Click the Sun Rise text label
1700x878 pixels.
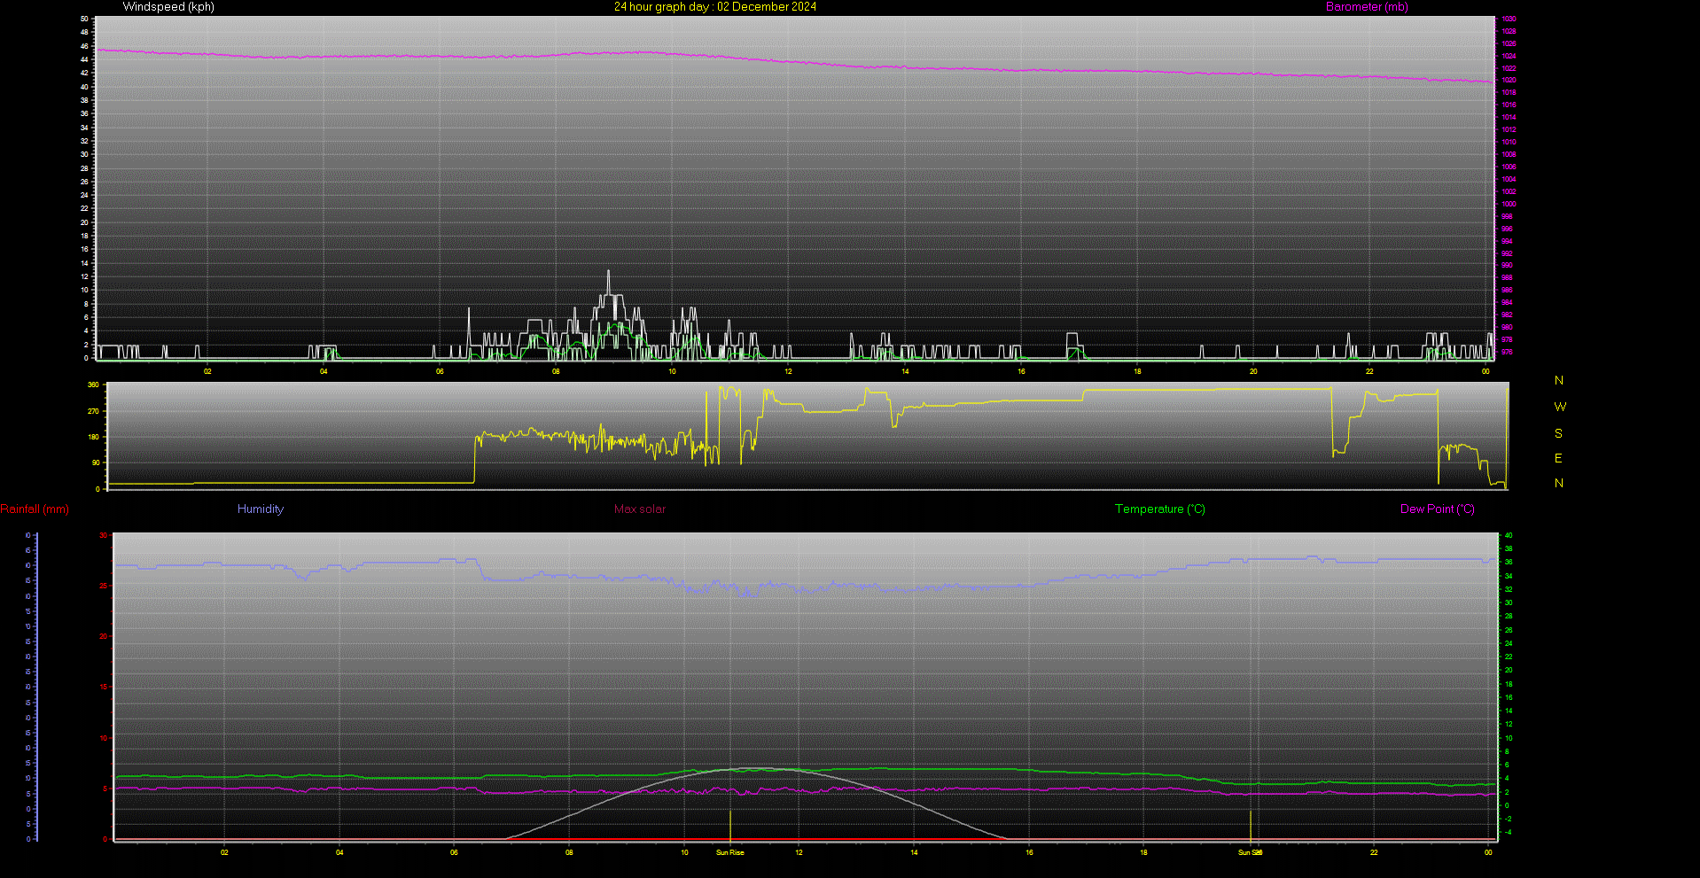(730, 852)
